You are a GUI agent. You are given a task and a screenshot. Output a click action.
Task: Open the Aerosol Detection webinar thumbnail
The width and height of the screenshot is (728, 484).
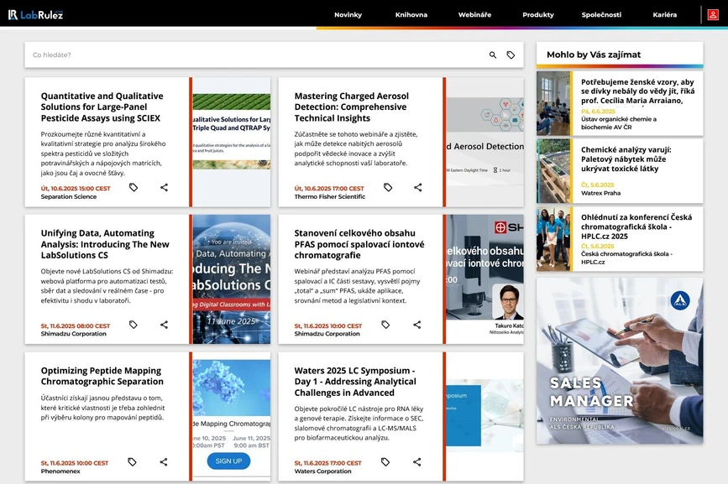tap(484, 142)
